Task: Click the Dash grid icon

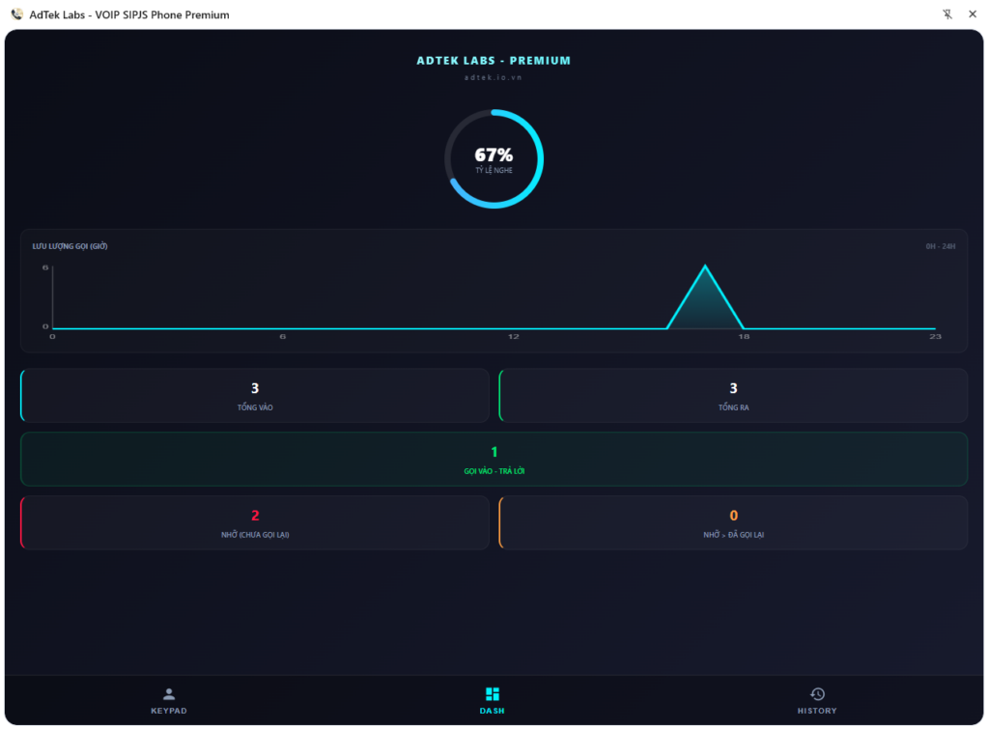Action: 493,694
